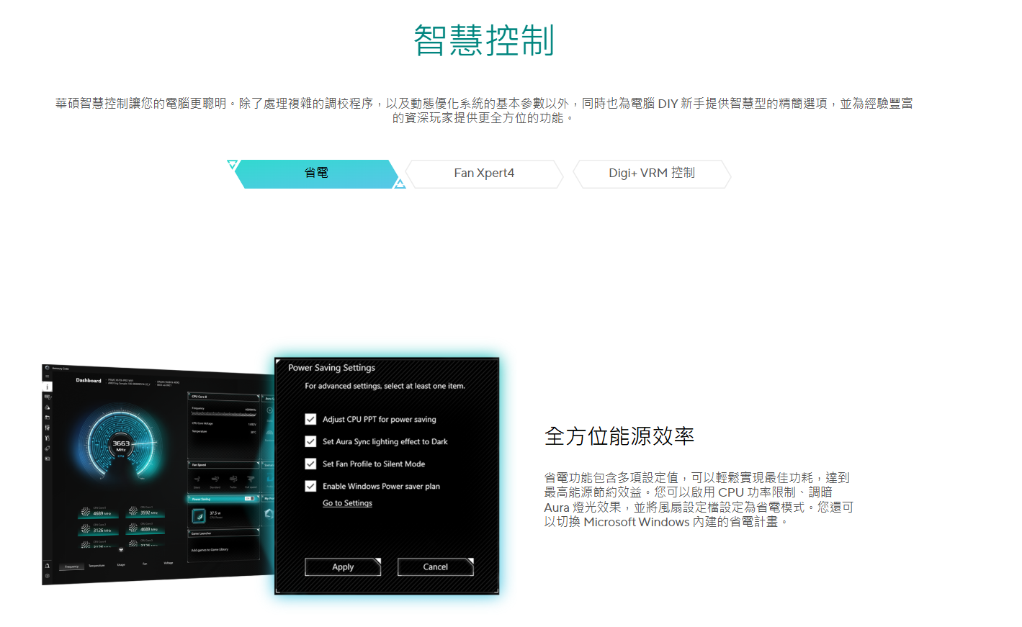
Task: Click the 37.5 w CPU Power value
Action: [214, 513]
